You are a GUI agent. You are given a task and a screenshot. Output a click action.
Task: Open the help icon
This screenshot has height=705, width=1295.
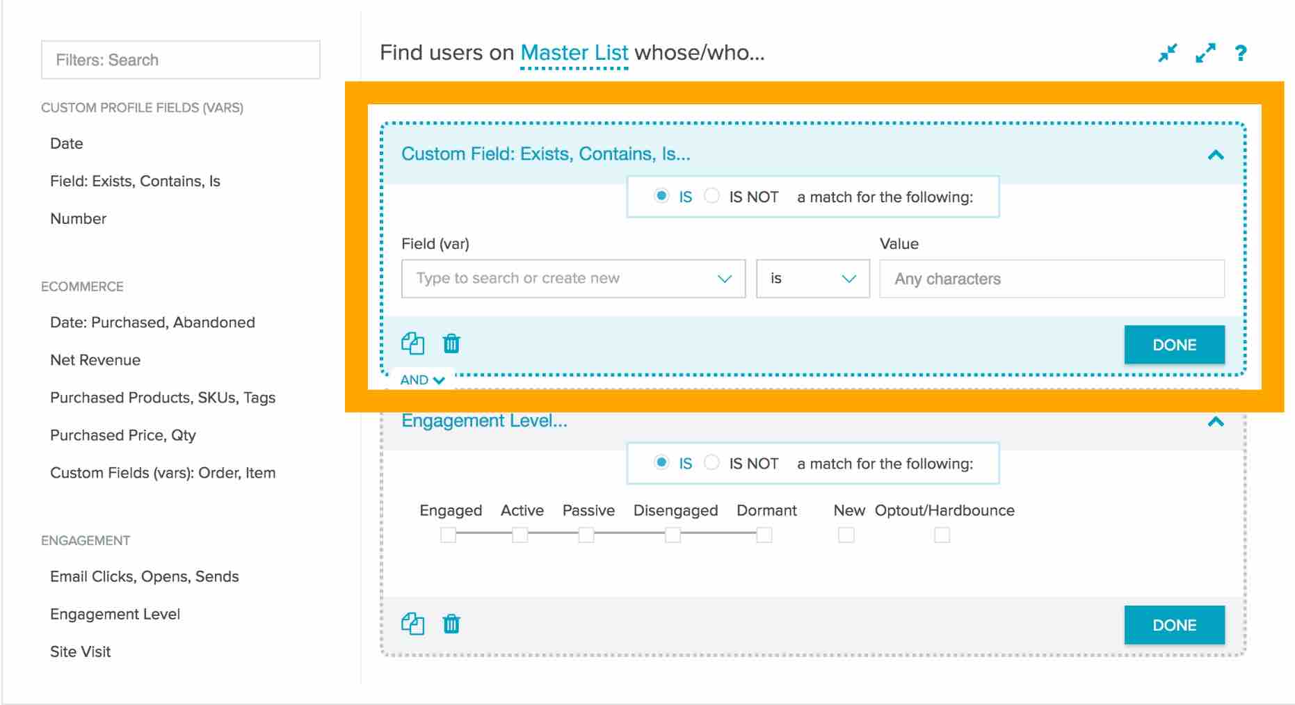(1242, 52)
